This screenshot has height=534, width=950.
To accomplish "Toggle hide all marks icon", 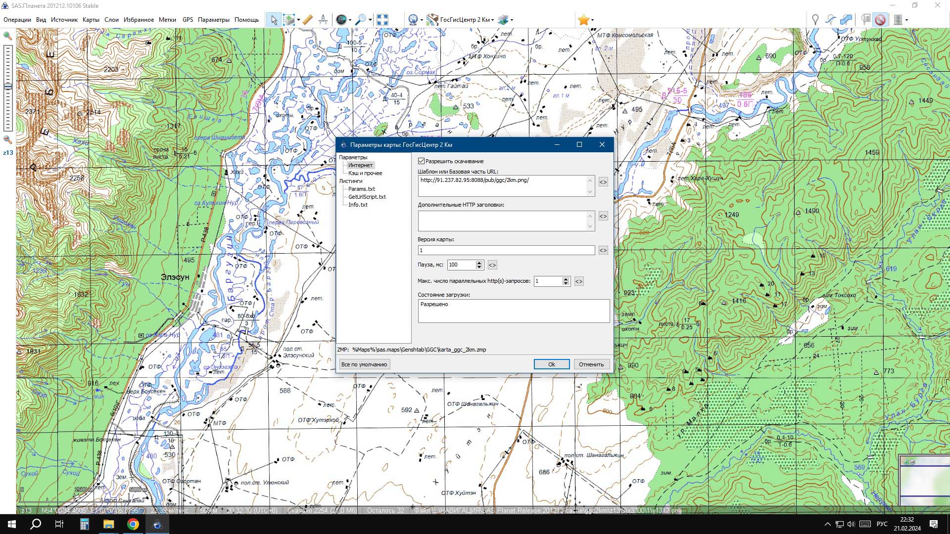I will pyautogui.click(x=880, y=20).
